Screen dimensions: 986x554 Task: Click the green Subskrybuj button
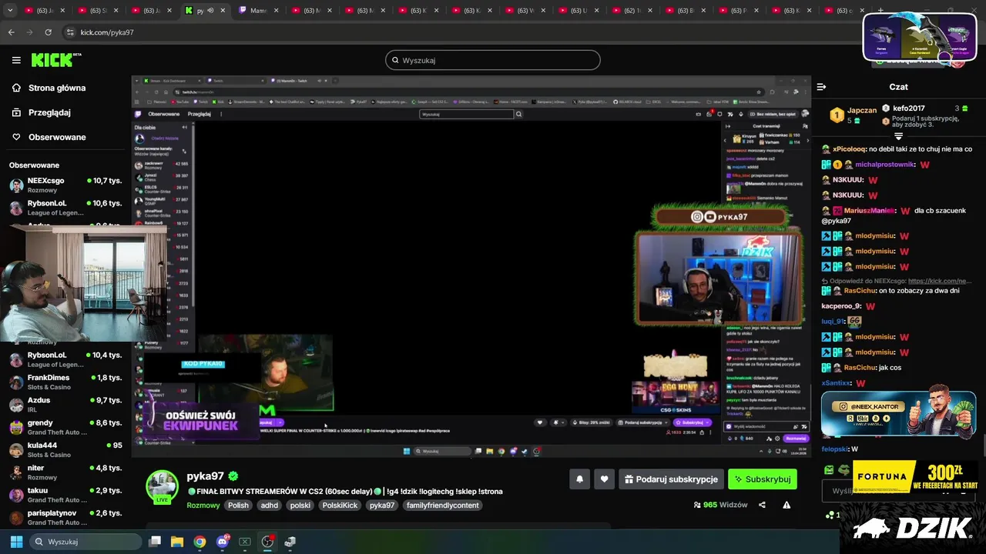[x=763, y=479]
